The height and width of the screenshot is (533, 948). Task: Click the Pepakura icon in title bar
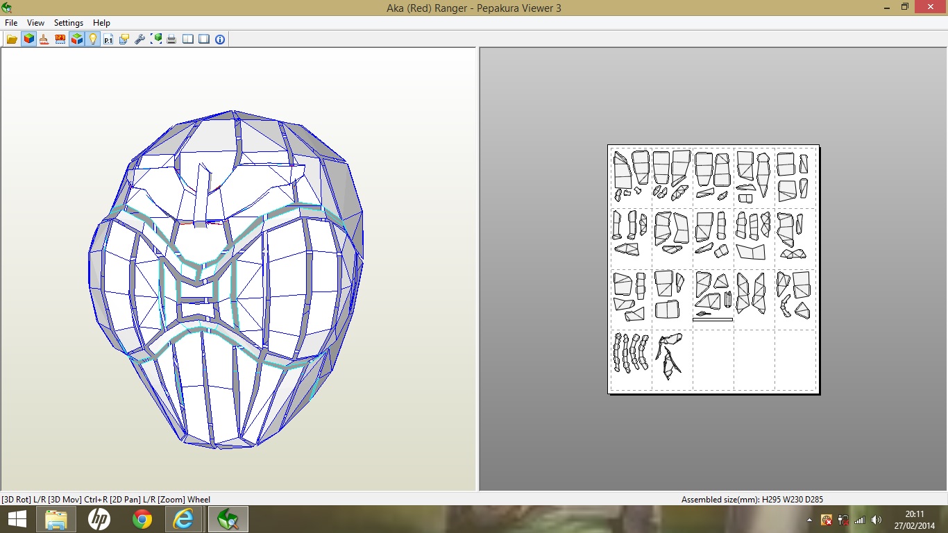(7, 8)
